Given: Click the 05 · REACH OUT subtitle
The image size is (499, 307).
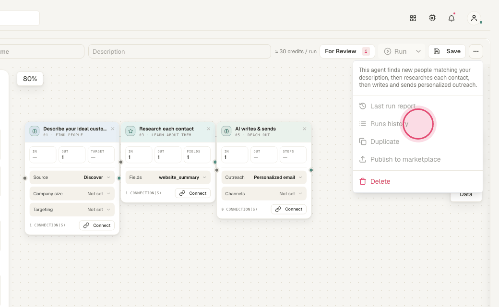Looking at the screenshot, I should [252, 135].
